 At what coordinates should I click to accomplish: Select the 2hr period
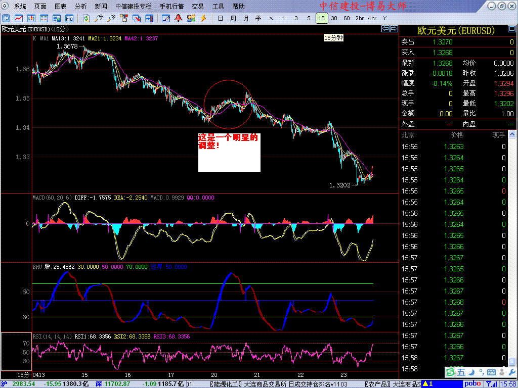360,19
